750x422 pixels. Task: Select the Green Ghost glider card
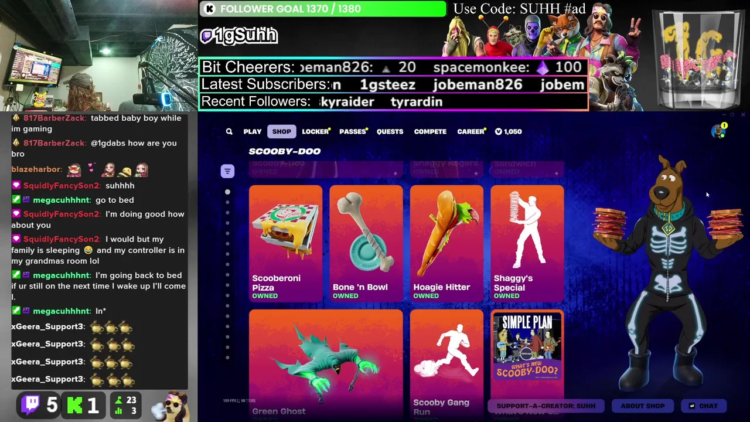click(326, 365)
